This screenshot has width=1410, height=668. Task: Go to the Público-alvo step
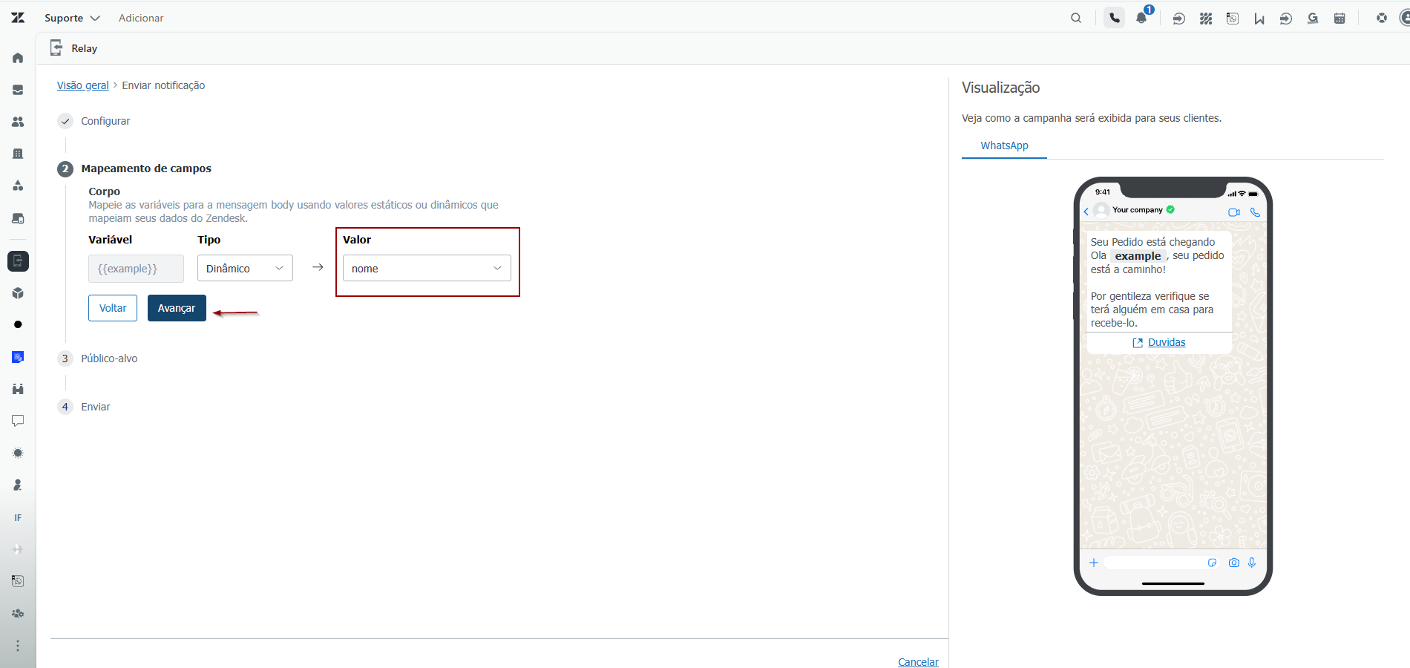point(109,358)
